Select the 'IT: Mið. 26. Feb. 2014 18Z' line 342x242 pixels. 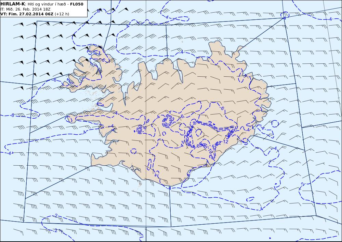coord(26,9)
